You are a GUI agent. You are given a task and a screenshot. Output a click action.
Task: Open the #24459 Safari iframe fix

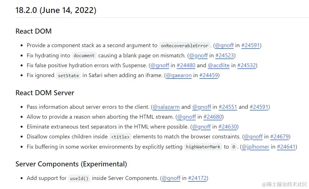pos(208,75)
